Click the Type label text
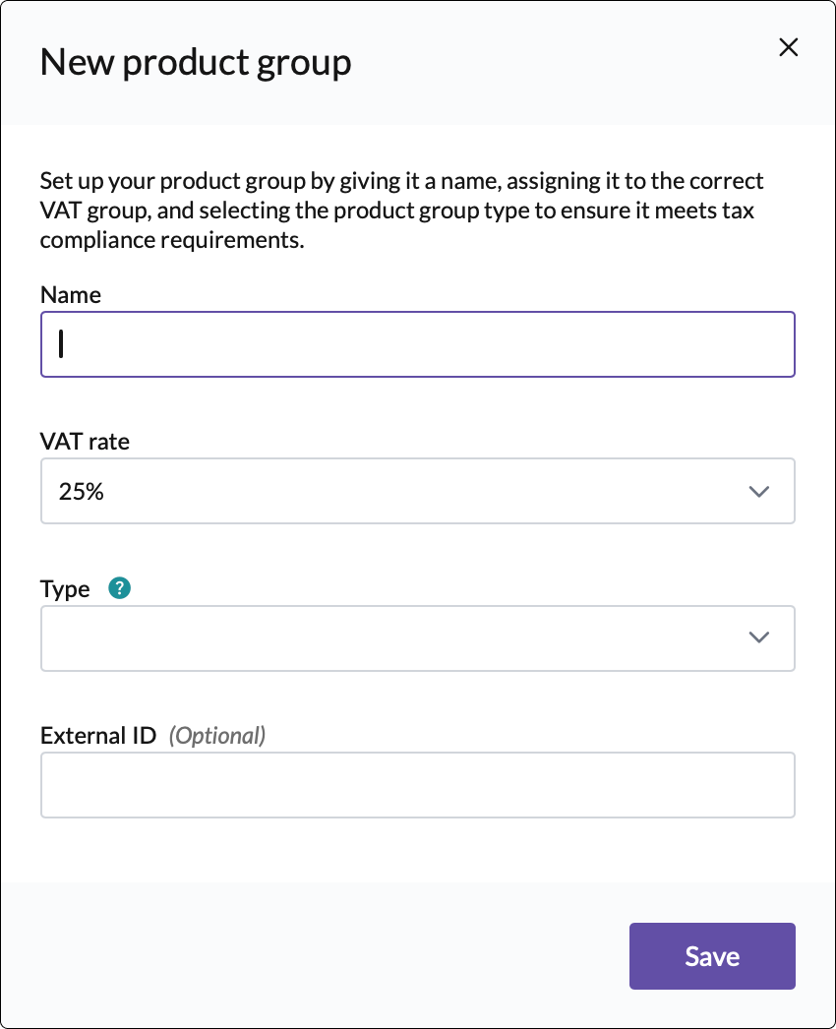 pyautogui.click(x=65, y=588)
